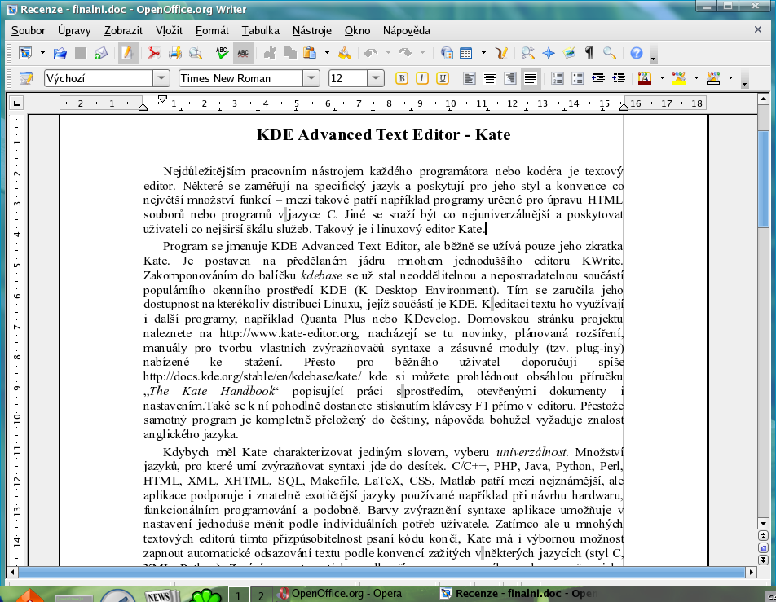This screenshot has width=776, height=602.
Task: Click Increase Indent icon
Action: click(619, 78)
